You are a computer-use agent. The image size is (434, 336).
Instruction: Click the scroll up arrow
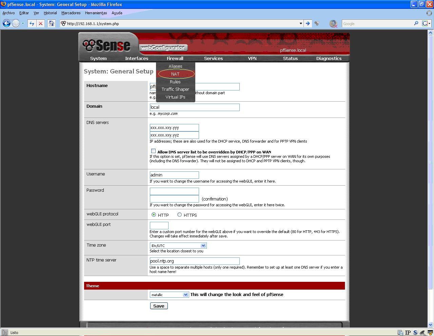pyautogui.click(x=431, y=33)
